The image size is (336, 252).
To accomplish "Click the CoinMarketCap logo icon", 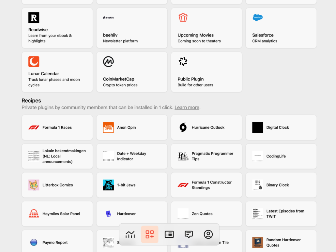I will click(108, 62).
